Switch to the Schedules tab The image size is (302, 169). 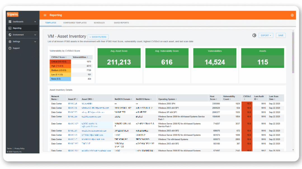pyautogui.click(x=99, y=23)
